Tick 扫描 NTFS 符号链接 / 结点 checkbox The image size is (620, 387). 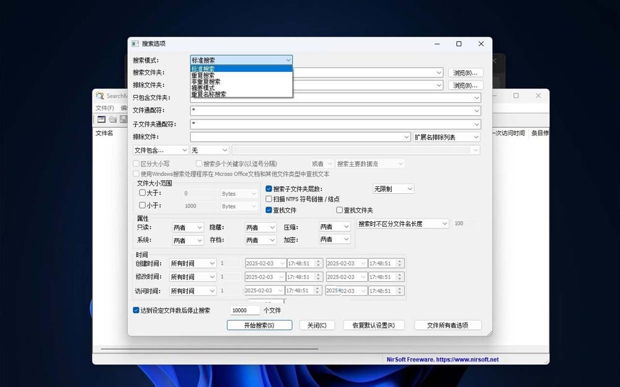tap(269, 199)
